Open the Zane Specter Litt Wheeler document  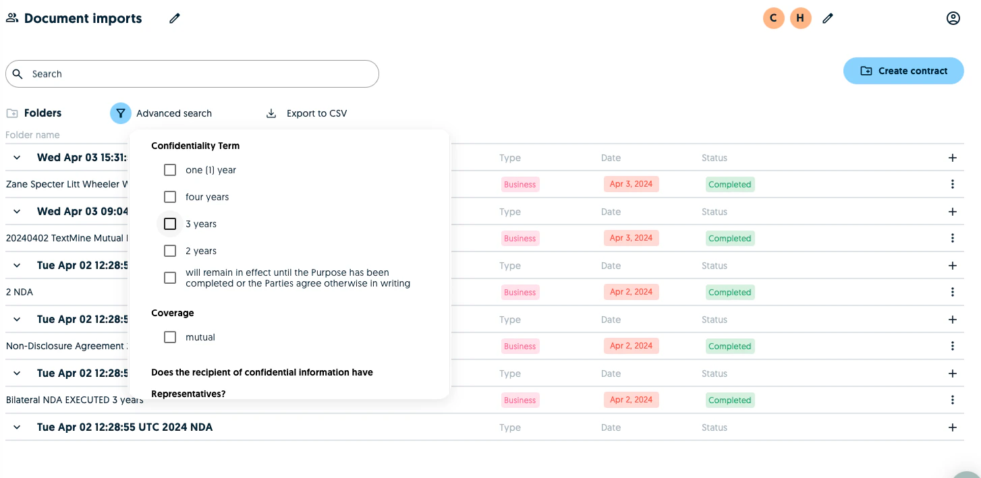click(67, 184)
